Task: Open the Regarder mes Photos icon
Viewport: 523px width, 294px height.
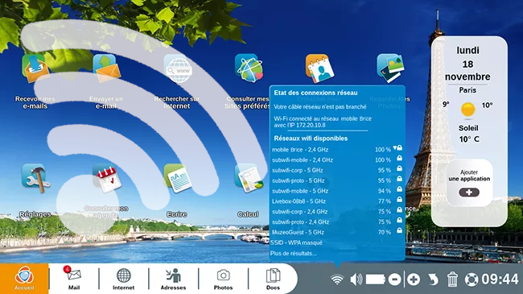Action: 390,68
